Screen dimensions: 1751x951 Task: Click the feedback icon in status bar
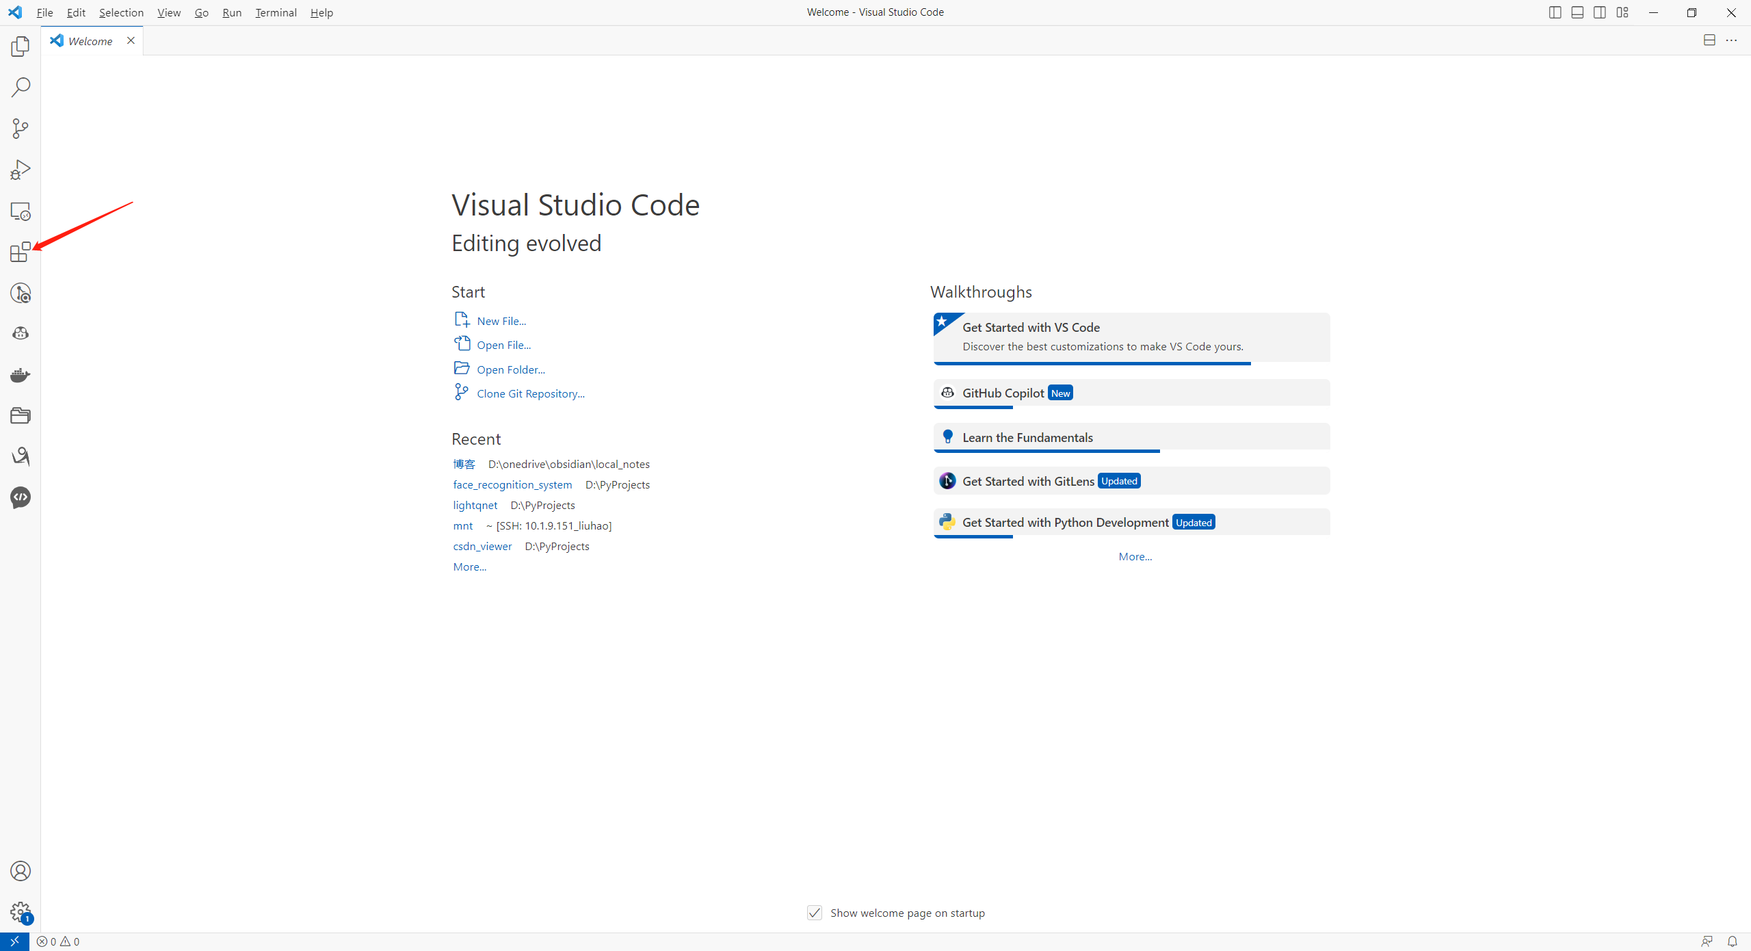(x=1707, y=941)
